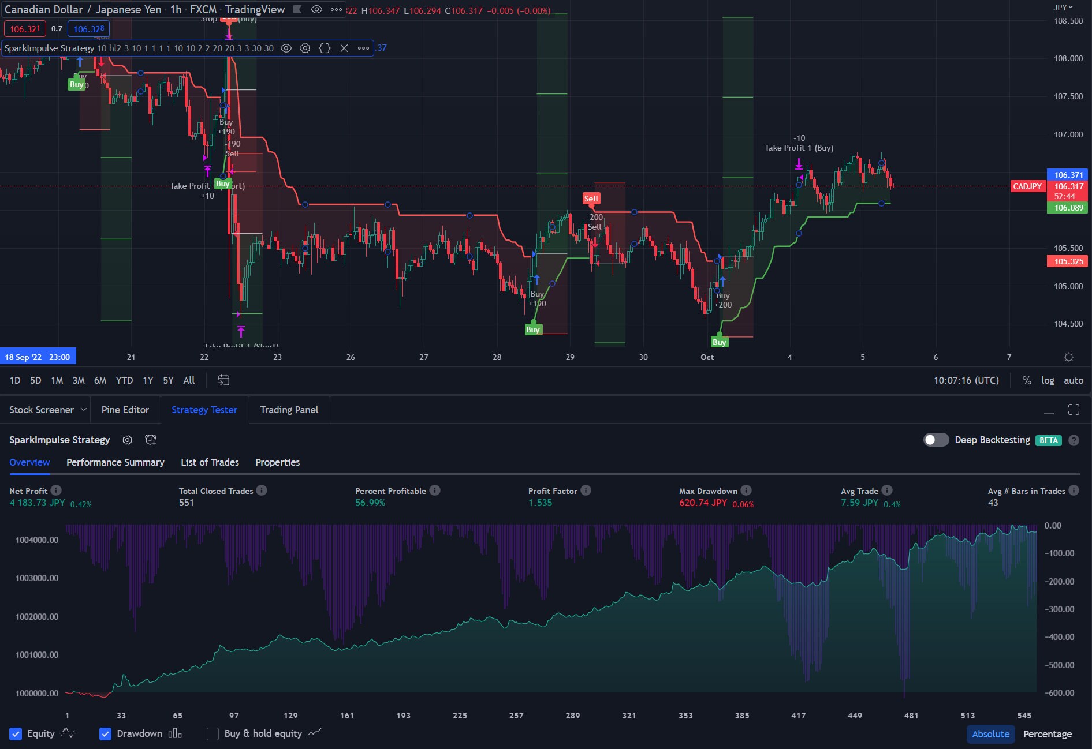Open the chart legend ellipsis menu
This screenshot has height=749, width=1092.
click(336, 9)
